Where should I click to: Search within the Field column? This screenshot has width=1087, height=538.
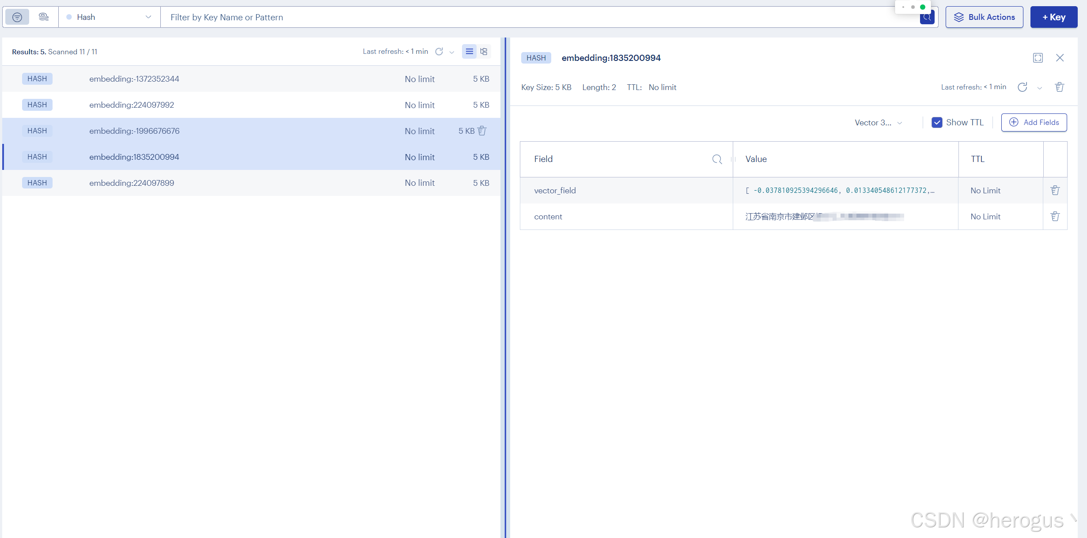click(717, 159)
